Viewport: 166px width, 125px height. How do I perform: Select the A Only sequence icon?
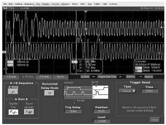coord(13,91)
